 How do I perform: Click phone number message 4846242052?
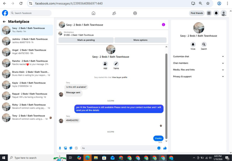click(x=72, y=120)
